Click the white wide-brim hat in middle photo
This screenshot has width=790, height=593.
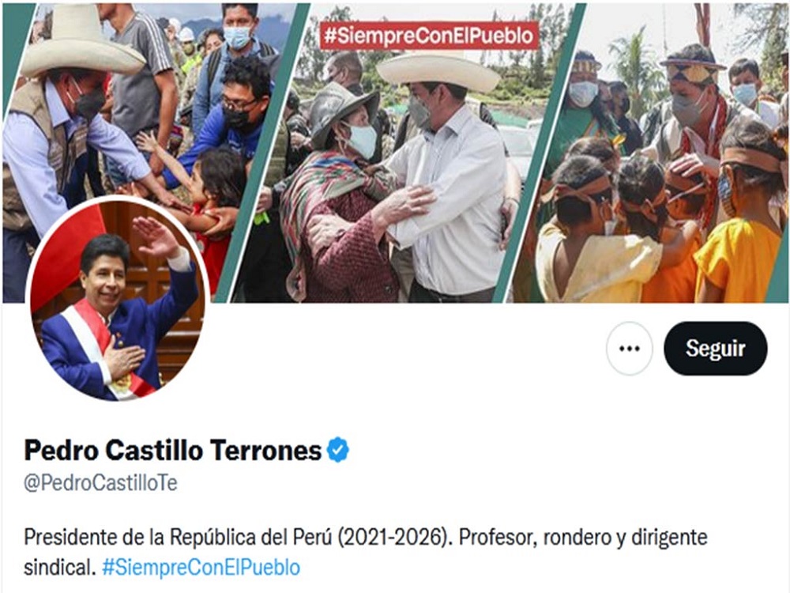pos(438,70)
